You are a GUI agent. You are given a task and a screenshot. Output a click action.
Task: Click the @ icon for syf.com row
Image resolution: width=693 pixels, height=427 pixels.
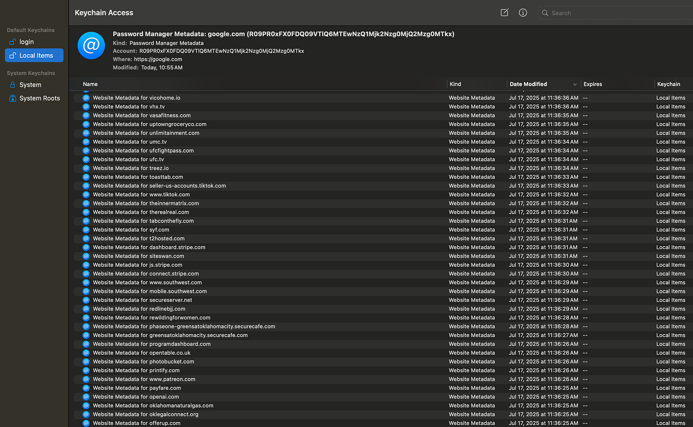86,230
